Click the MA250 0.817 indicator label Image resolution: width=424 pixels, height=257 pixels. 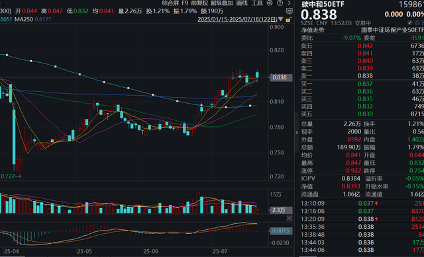[x=32, y=19]
